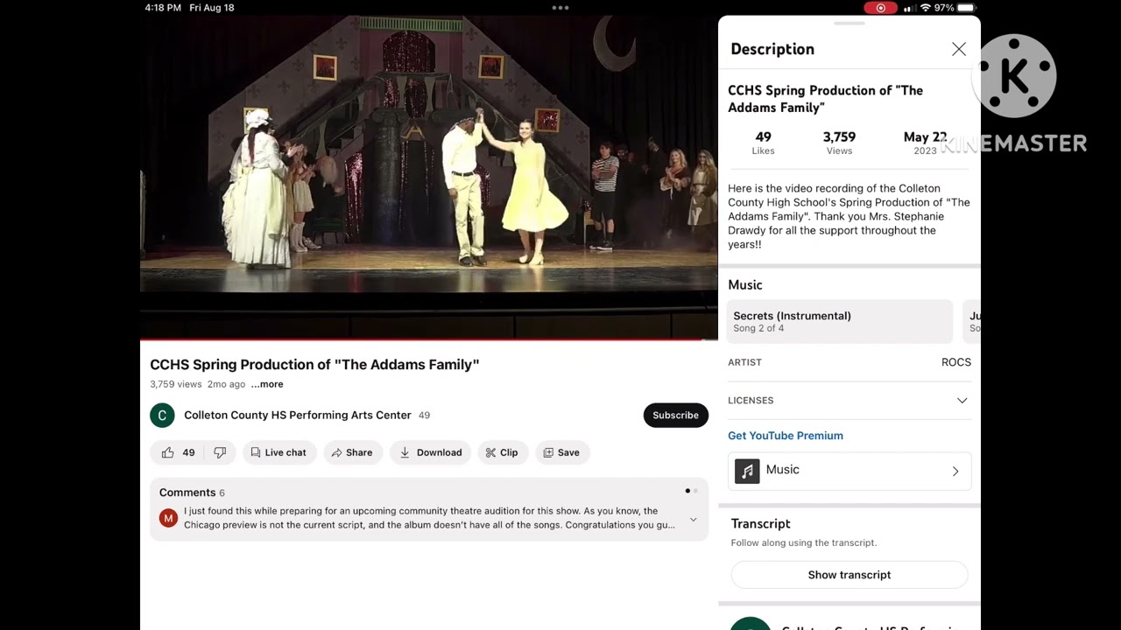Viewport: 1121px width, 630px height.
Task: Tap the partially visible next song card
Action: click(971, 321)
